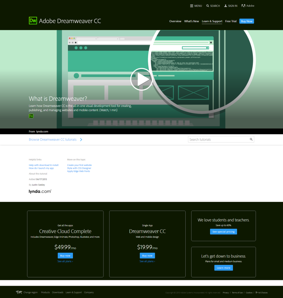
Task: Click the Adobe Dreamweaver CC title text
Action: [x=70, y=21]
